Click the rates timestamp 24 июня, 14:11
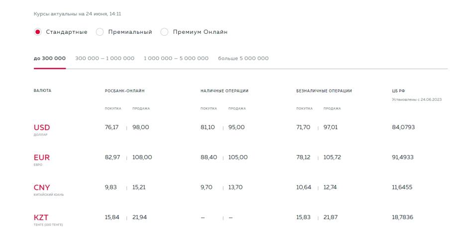This screenshot has height=240, width=463. coord(104,14)
